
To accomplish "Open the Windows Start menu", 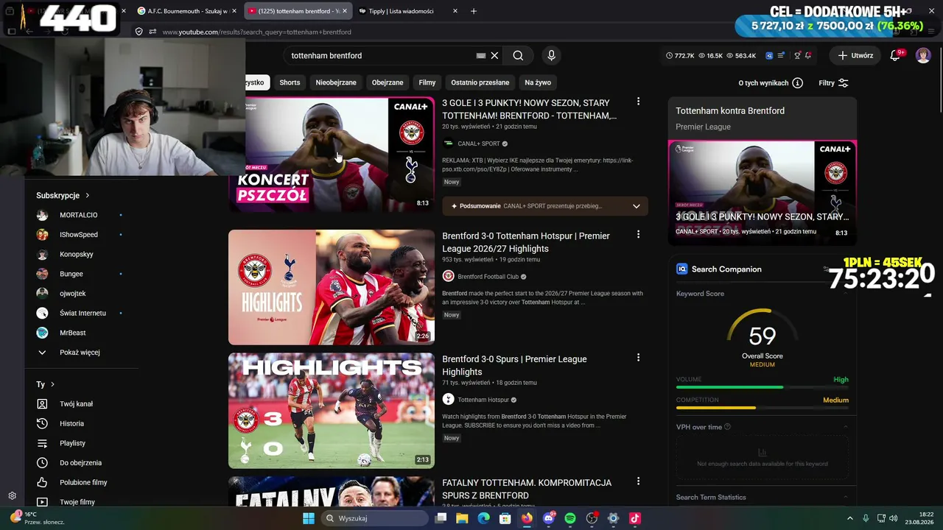I will click(309, 518).
